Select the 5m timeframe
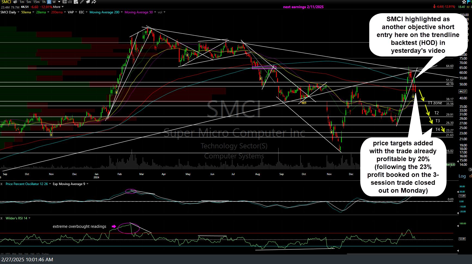Viewport: 472px width, 264px height. coord(29,2)
